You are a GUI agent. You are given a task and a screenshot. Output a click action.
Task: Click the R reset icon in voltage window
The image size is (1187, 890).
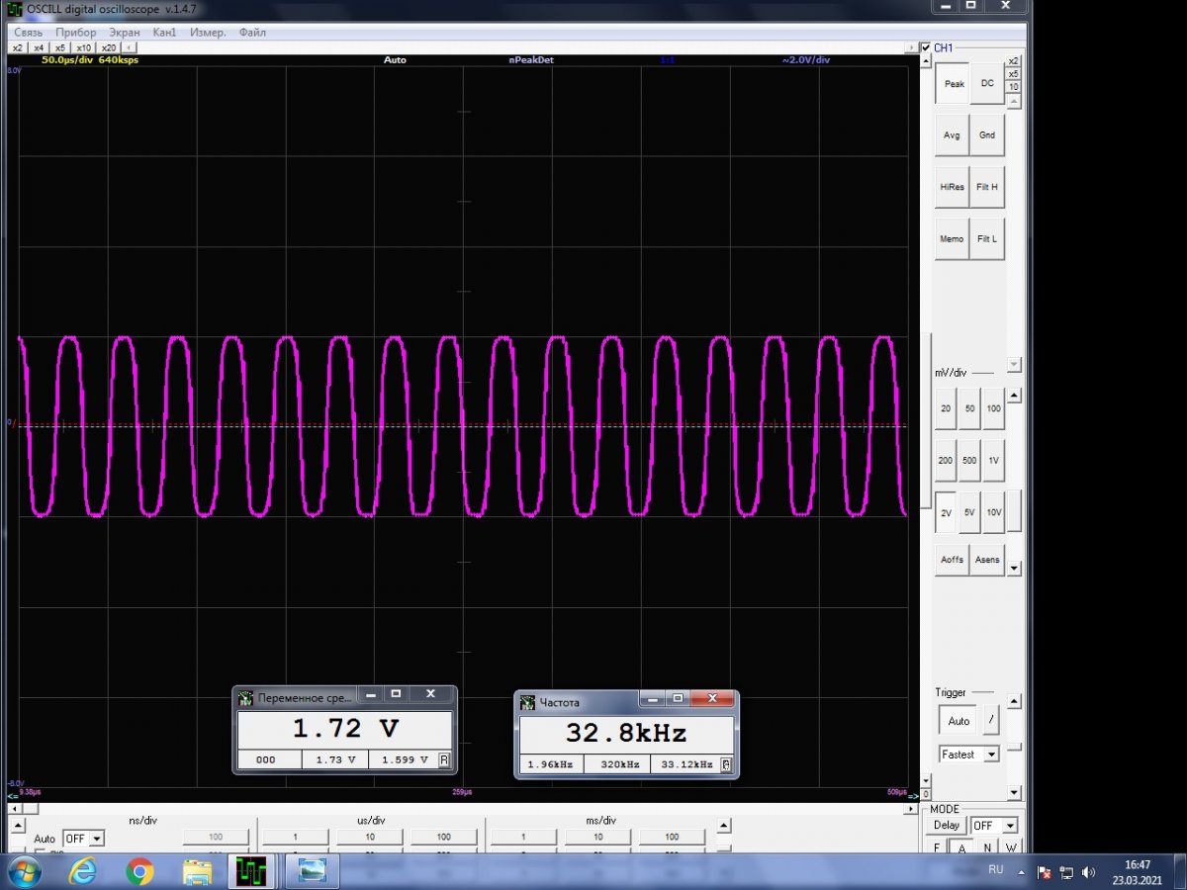coord(444,759)
